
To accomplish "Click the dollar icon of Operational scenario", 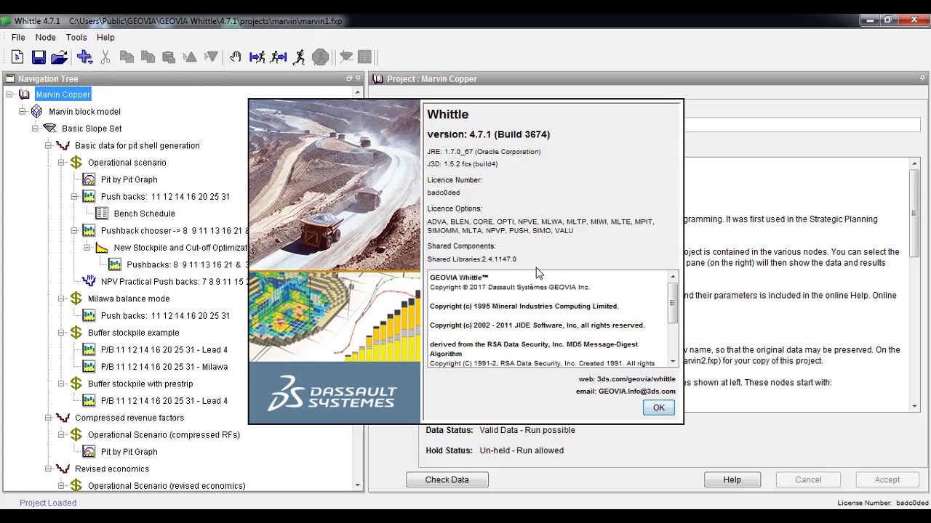I will pos(76,163).
